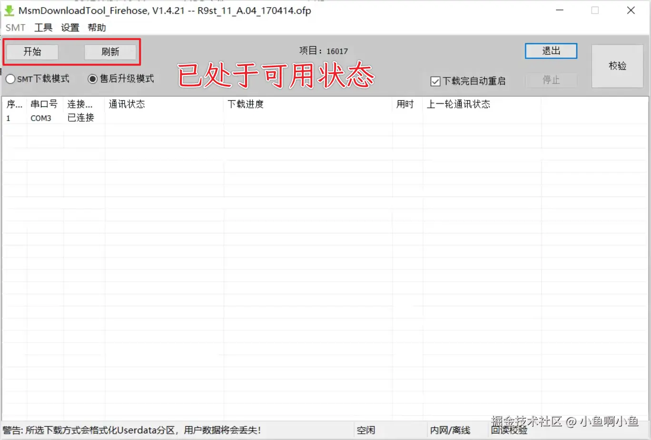Viewport: 651px width, 440px height.
Task: Click the 校验 button
Action: coord(617,66)
